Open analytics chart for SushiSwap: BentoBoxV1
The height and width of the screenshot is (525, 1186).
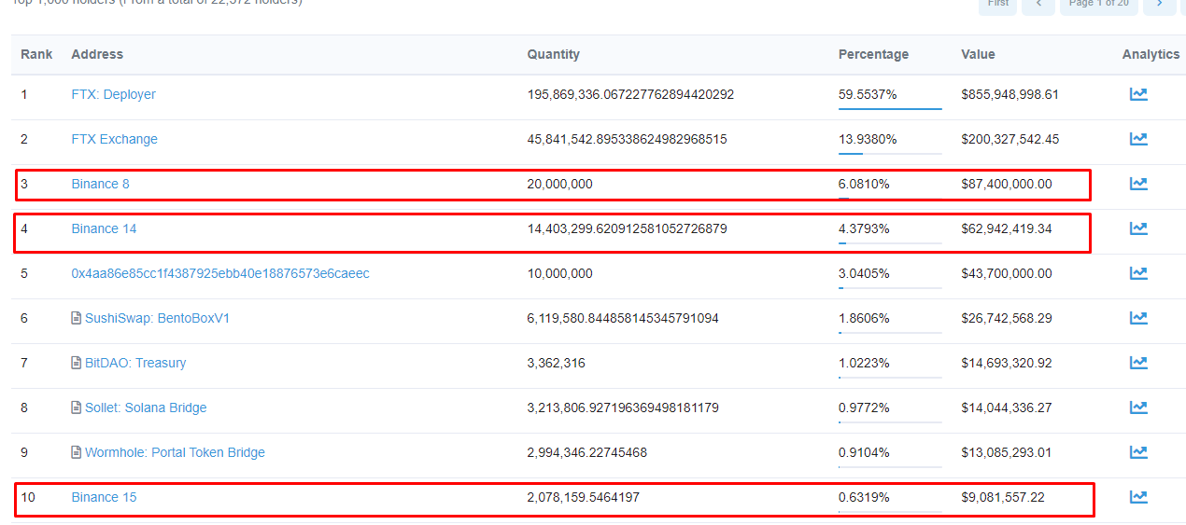point(1138,318)
